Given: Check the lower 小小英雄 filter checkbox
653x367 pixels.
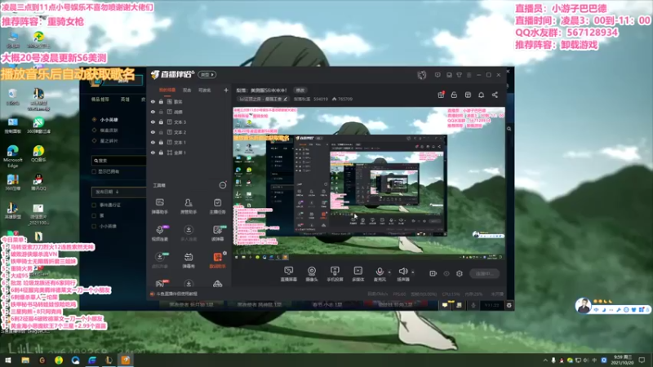Looking at the screenshot, I should 94,227.
